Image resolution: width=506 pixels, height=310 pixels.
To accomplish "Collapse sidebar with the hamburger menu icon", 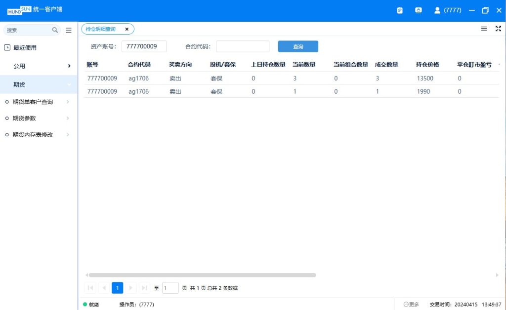I will [x=69, y=30].
